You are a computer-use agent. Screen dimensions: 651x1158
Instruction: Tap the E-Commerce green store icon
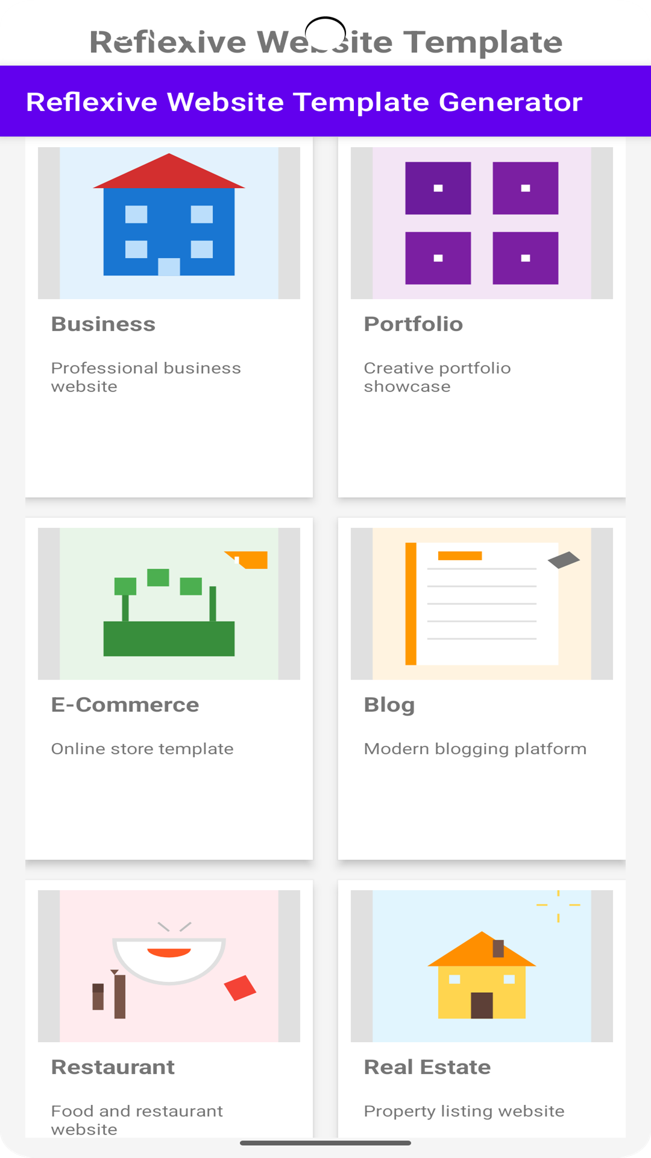pos(169,615)
